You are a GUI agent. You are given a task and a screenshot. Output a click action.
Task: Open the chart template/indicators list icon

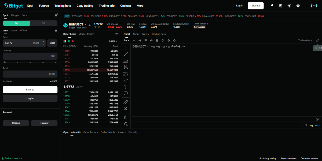[x=146, y=41]
